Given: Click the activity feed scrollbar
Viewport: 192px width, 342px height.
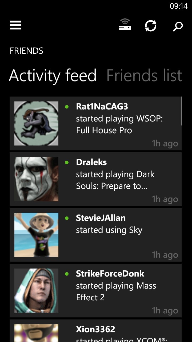Looking at the screenshot, I should (x=181, y=111).
